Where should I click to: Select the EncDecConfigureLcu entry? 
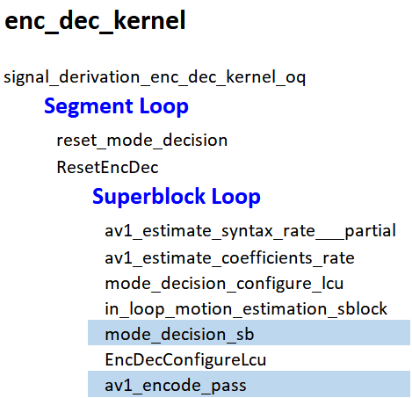185,360
